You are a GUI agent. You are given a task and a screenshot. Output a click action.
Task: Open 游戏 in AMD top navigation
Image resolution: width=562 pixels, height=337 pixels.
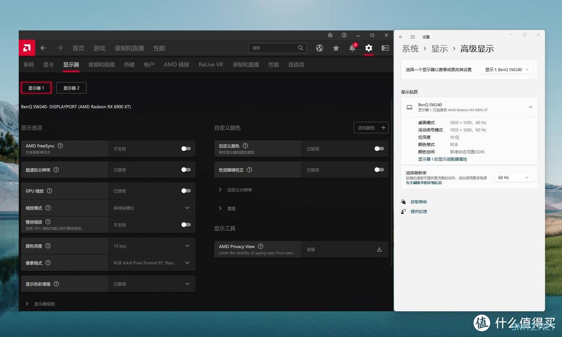click(99, 48)
